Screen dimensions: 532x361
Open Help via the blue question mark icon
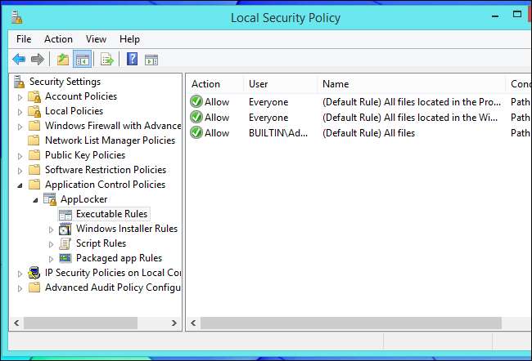click(x=132, y=59)
